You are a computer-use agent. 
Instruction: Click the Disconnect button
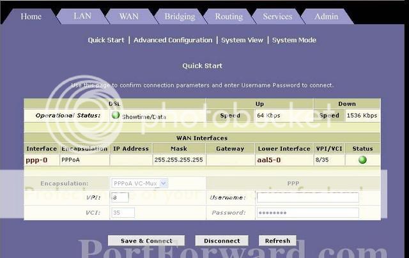[x=222, y=241]
